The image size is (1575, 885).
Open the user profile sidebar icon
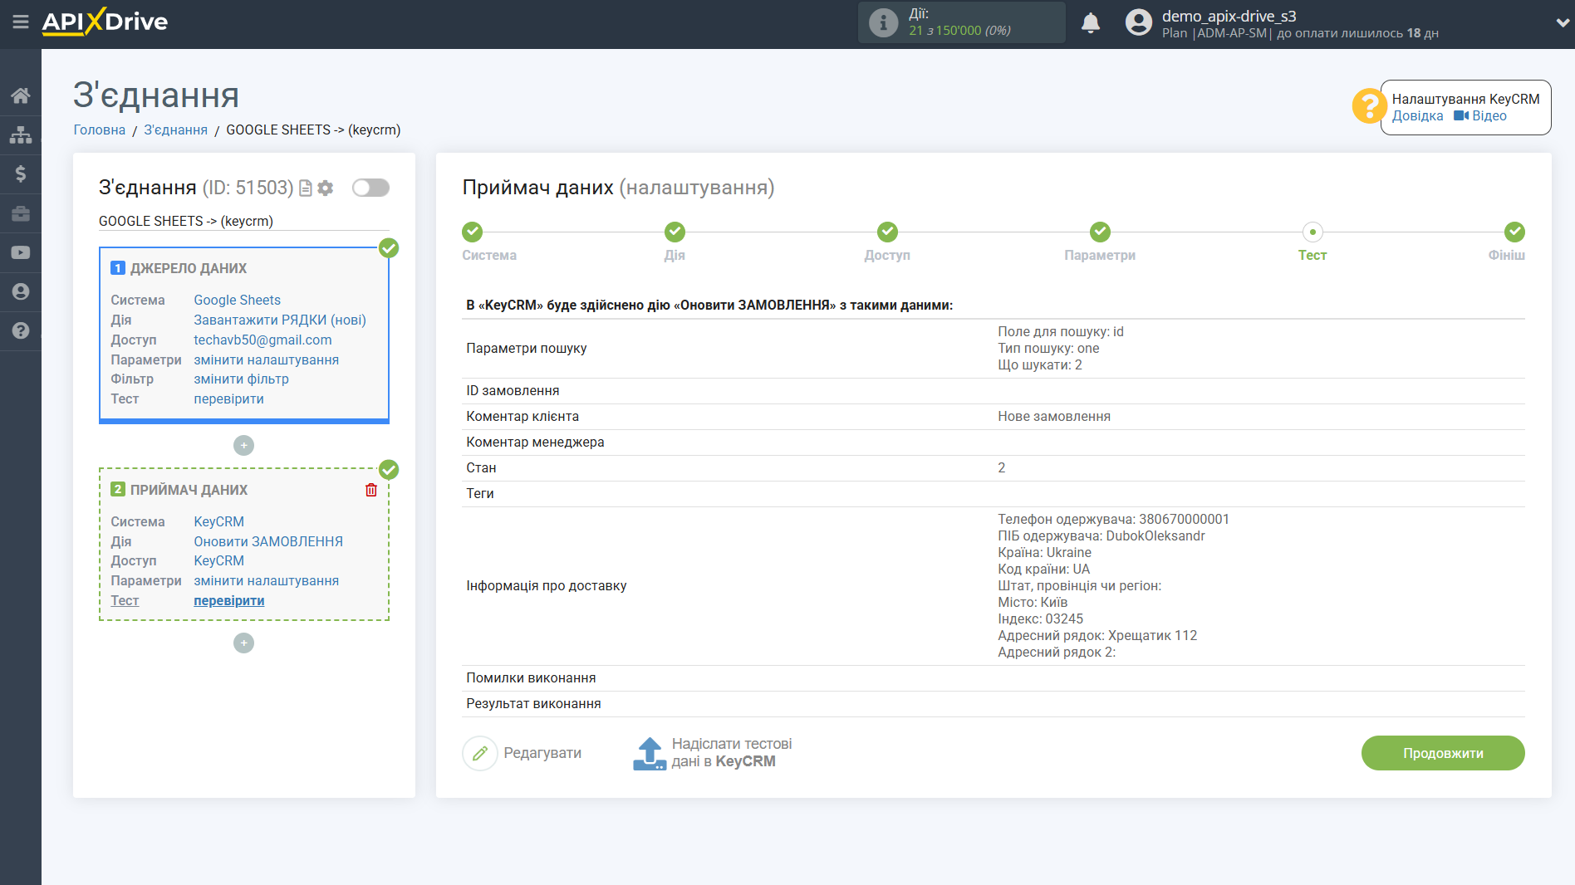[x=21, y=291]
